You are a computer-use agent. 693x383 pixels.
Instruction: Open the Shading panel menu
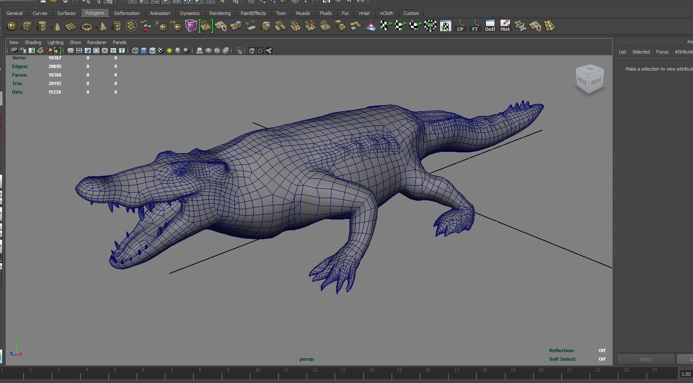coord(33,42)
